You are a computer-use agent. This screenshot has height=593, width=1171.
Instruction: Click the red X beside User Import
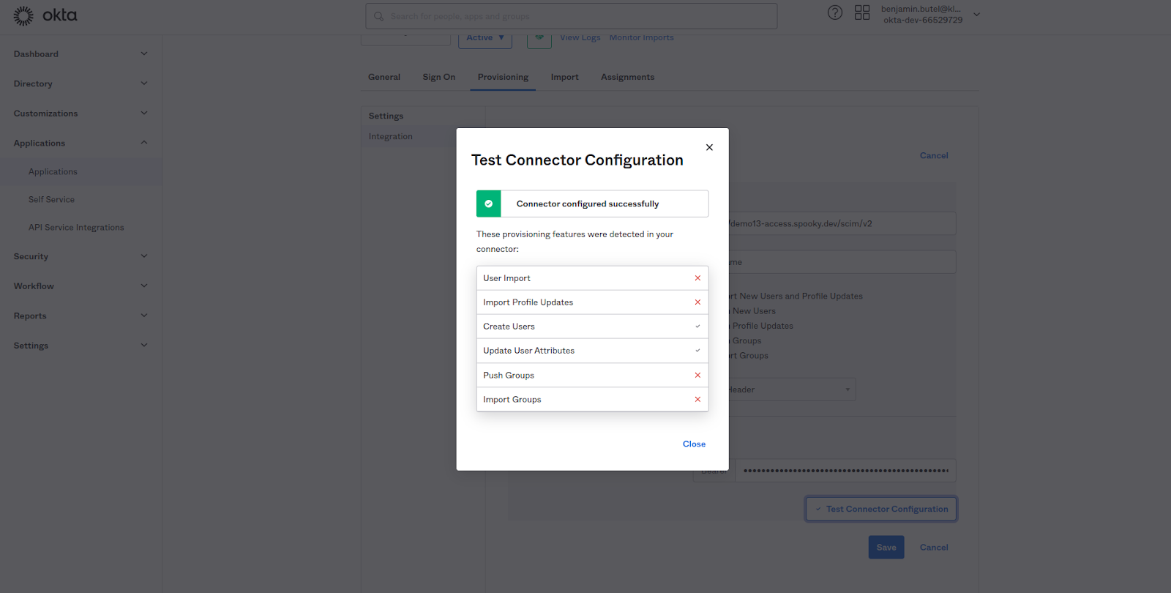(697, 278)
